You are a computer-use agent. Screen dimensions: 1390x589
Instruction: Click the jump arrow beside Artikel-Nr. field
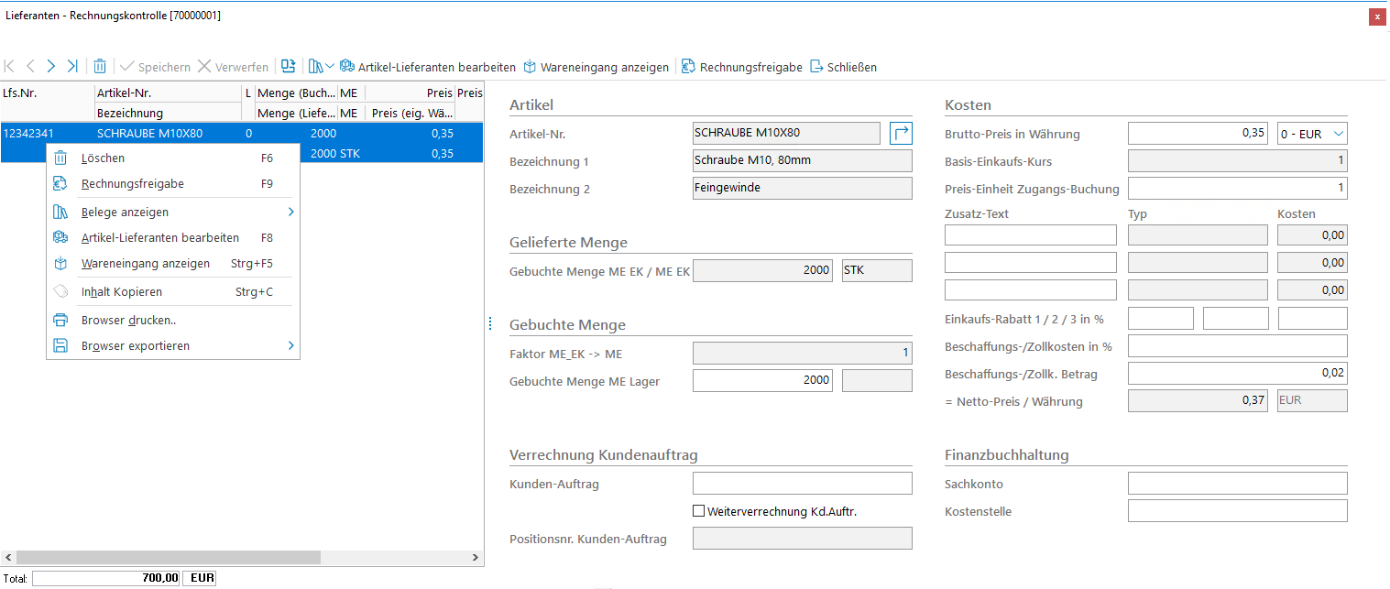(x=901, y=134)
